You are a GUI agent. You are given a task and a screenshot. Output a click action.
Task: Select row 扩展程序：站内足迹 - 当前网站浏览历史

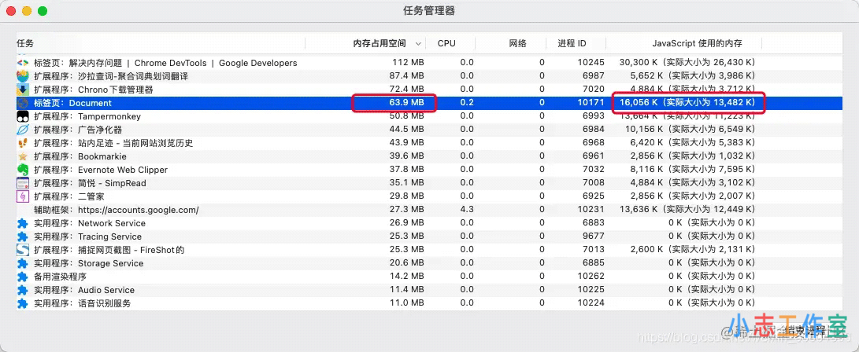coord(429,143)
